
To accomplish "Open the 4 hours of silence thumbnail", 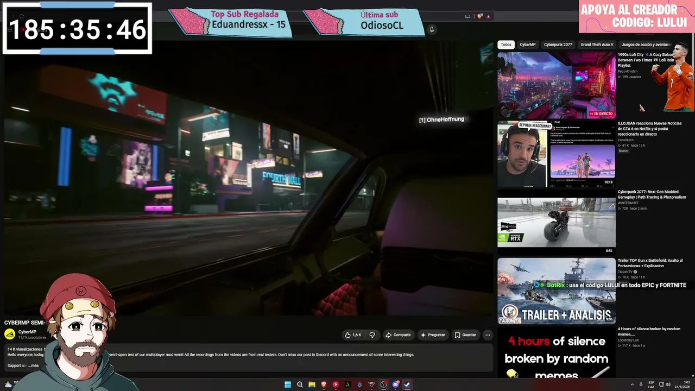I will click(x=557, y=353).
